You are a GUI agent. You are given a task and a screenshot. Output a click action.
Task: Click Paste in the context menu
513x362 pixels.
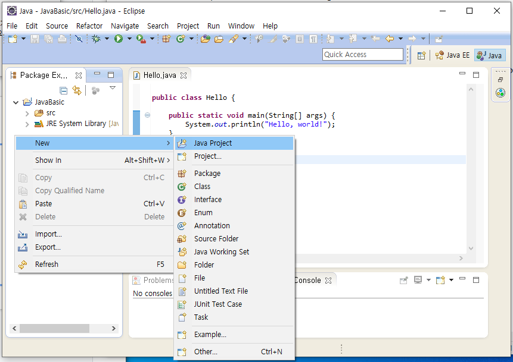click(x=94, y=204)
